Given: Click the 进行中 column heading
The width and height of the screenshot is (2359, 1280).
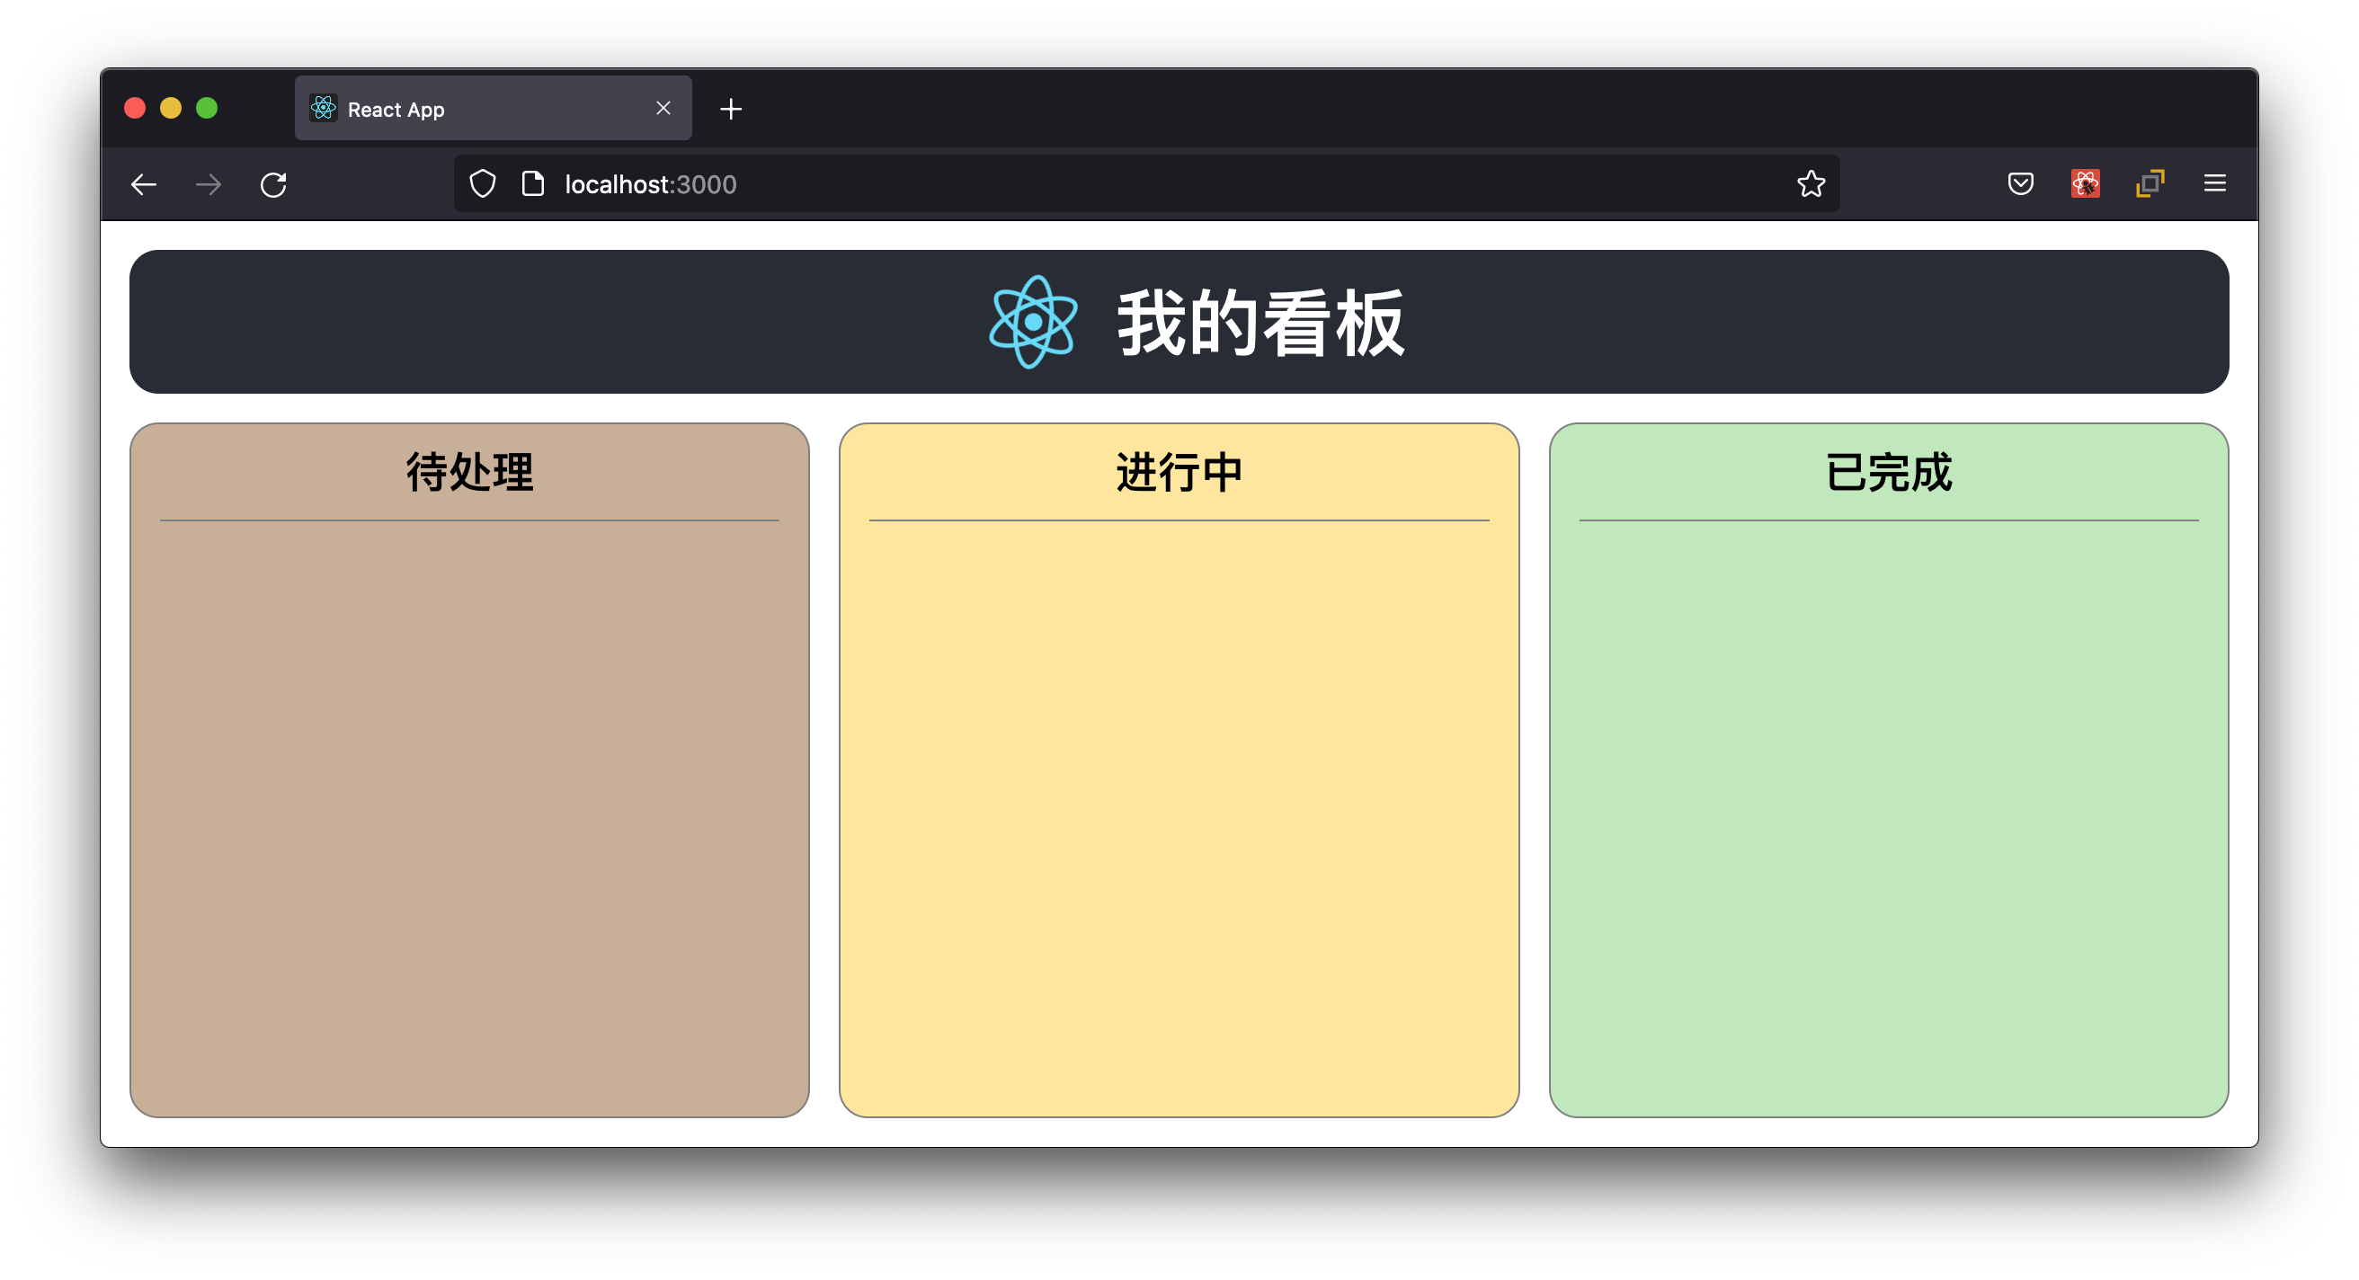Looking at the screenshot, I should pos(1179,473).
